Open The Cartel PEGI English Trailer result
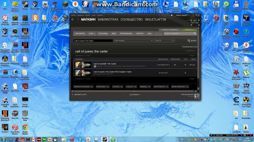This screenshot has height=142, width=254. (135, 73)
